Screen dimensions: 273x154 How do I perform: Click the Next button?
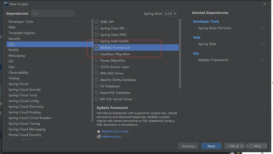point(211,146)
